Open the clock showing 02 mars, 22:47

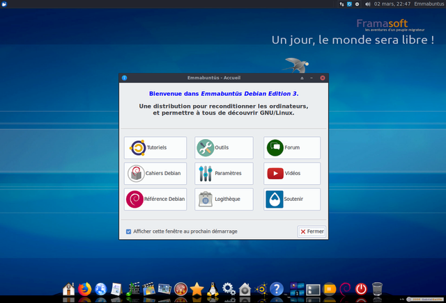[392, 4]
